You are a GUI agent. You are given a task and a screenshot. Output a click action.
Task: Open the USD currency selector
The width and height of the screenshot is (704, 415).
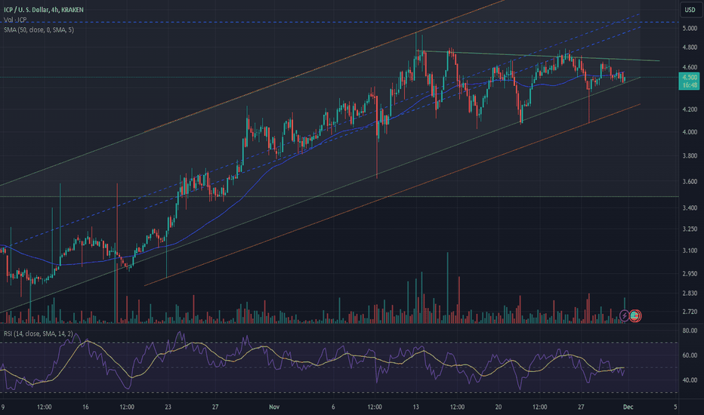[x=690, y=9]
